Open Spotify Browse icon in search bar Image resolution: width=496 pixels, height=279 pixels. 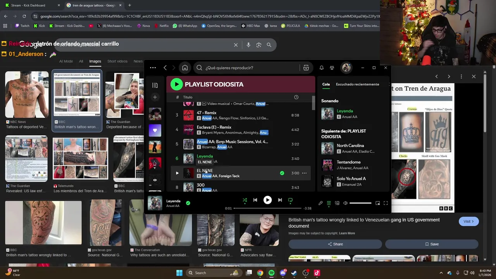tap(306, 68)
